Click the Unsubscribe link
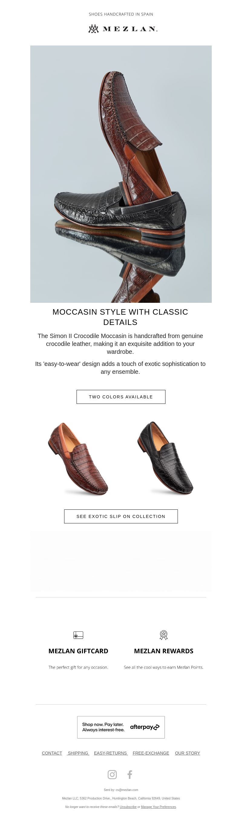The height and width of the screenshot is (835, 242). click(x=128, y=807)
